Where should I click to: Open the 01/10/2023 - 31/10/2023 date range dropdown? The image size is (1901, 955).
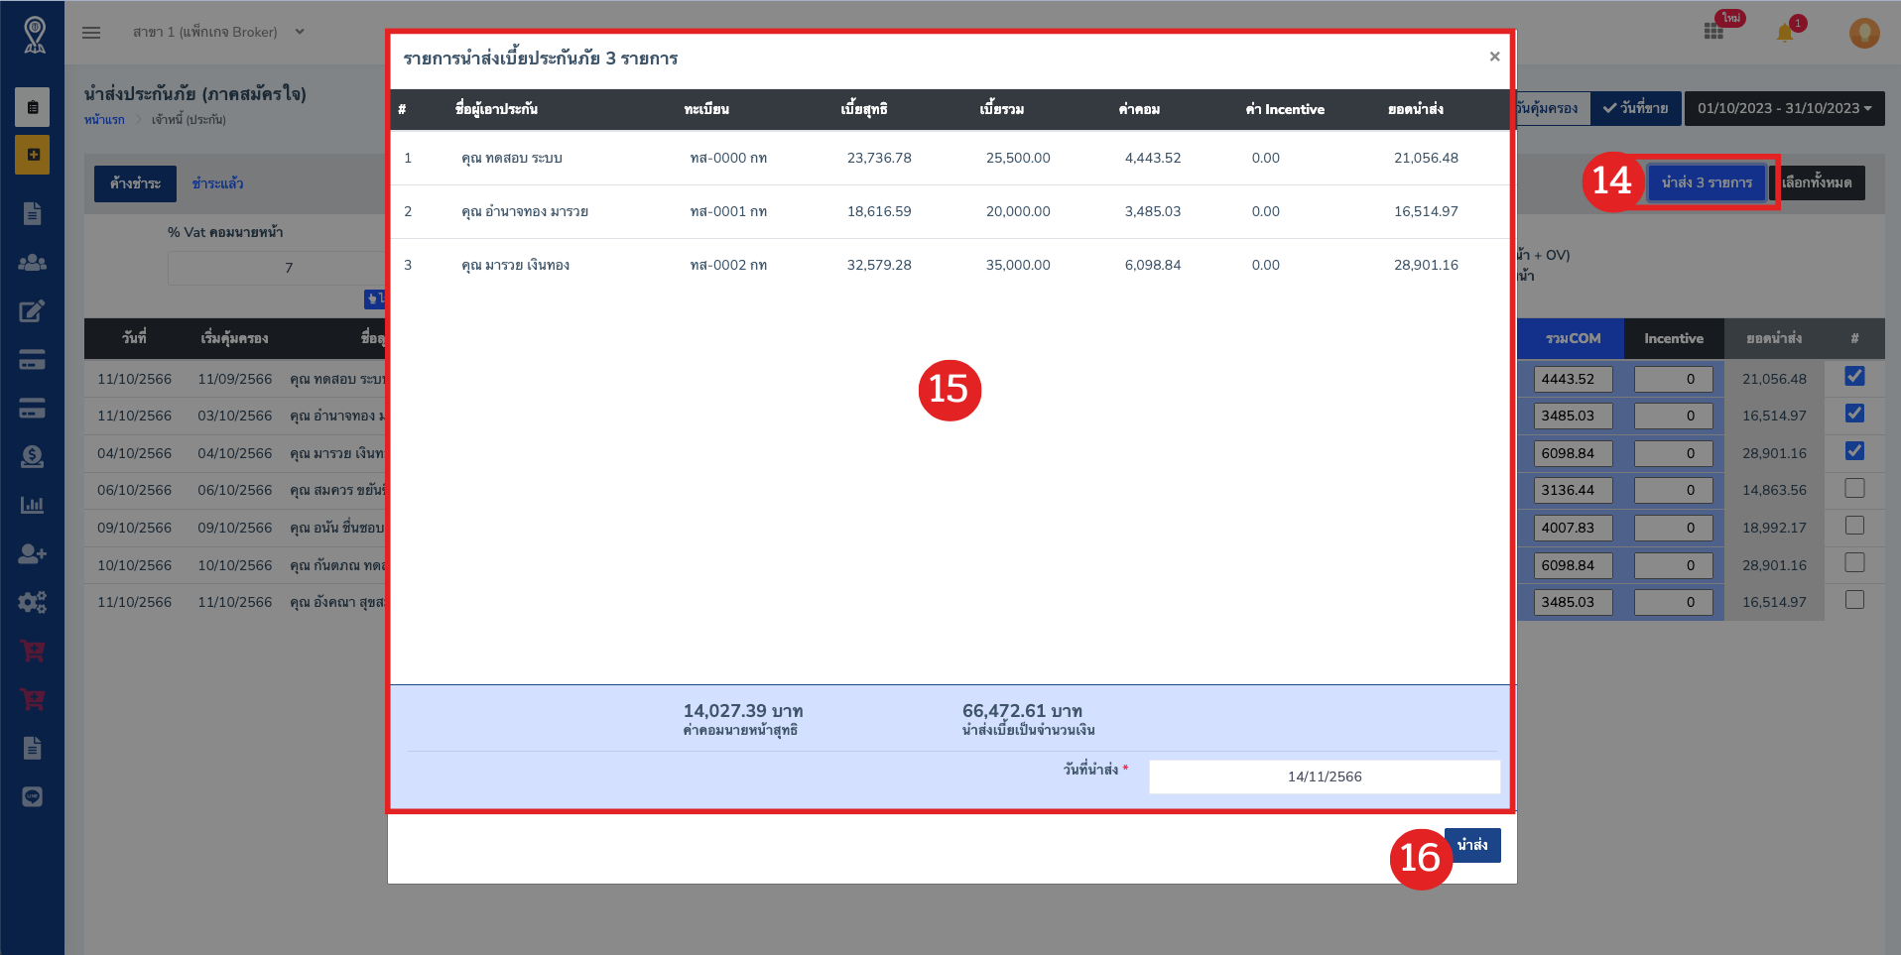pyautogui.click(x=1784, y=108)
